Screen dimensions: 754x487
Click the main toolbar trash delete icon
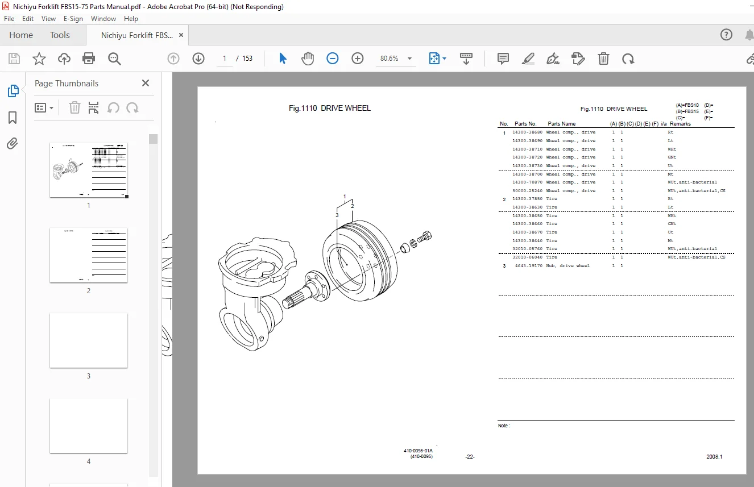(x=603, y=59)
